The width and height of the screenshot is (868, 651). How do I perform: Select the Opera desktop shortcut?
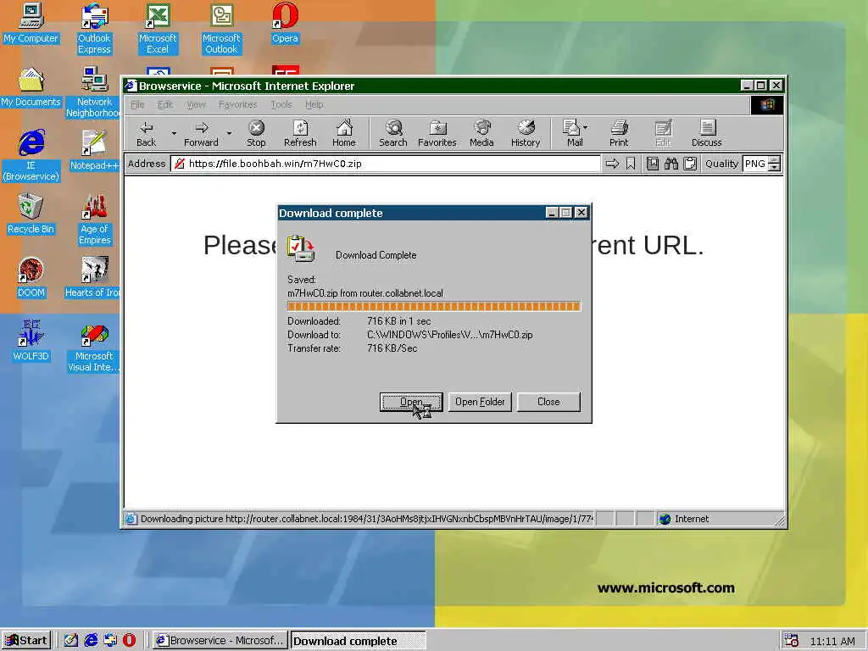285,23
